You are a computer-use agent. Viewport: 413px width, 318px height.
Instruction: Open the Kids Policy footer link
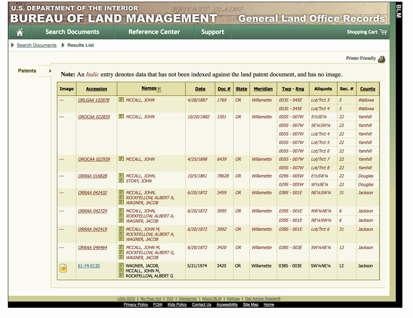pos(177,304)
